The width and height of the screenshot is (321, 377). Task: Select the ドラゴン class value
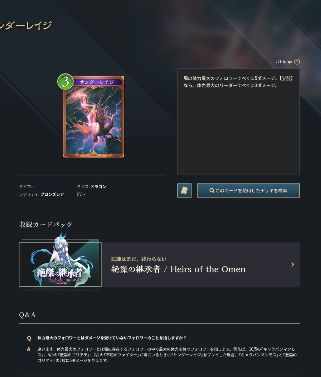98,187
